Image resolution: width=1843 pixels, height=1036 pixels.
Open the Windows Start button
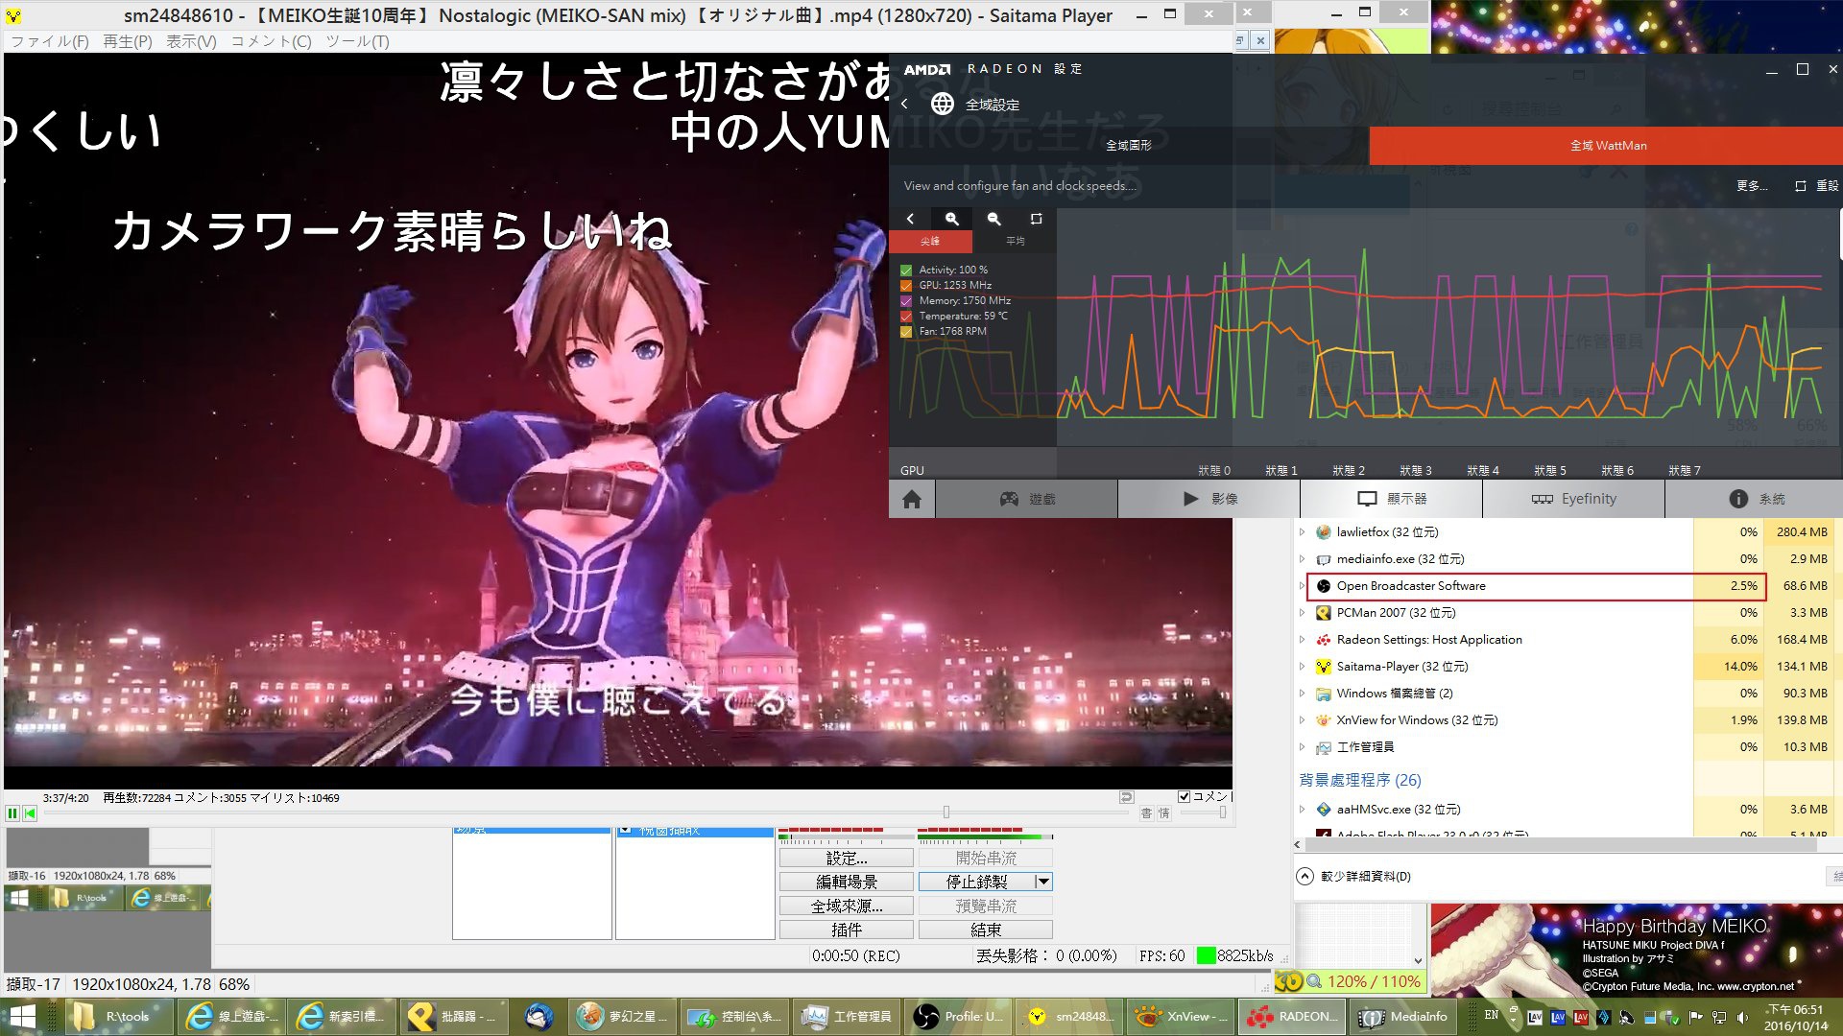[x=21, y=1017]
